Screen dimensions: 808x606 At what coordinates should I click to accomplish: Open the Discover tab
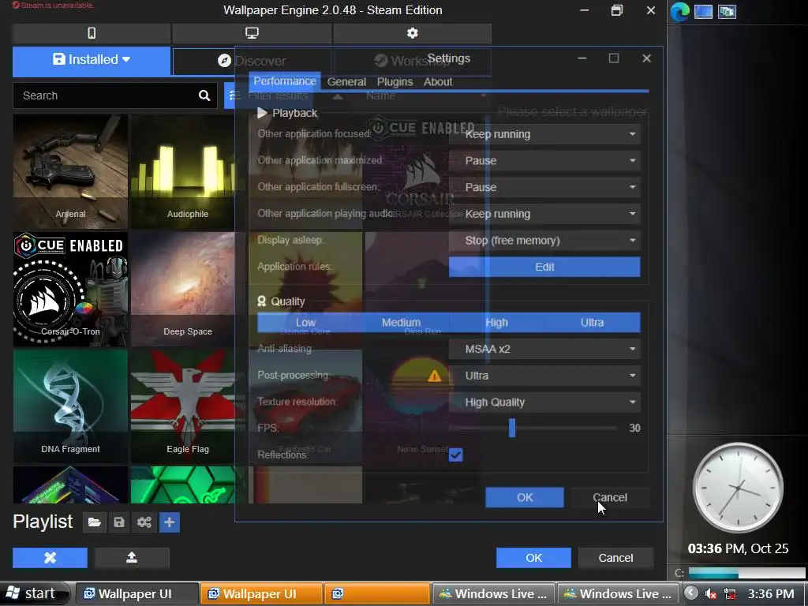point(252,62)
